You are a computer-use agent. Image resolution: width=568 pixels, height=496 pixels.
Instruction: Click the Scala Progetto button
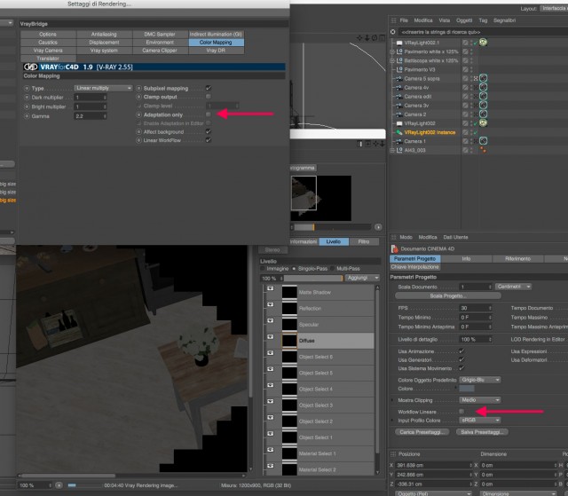[x=448, y=295]
